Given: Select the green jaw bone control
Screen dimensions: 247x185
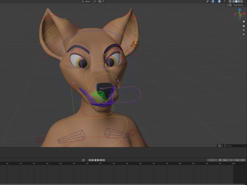Looking at the screenshot, I should coord(99,97).
